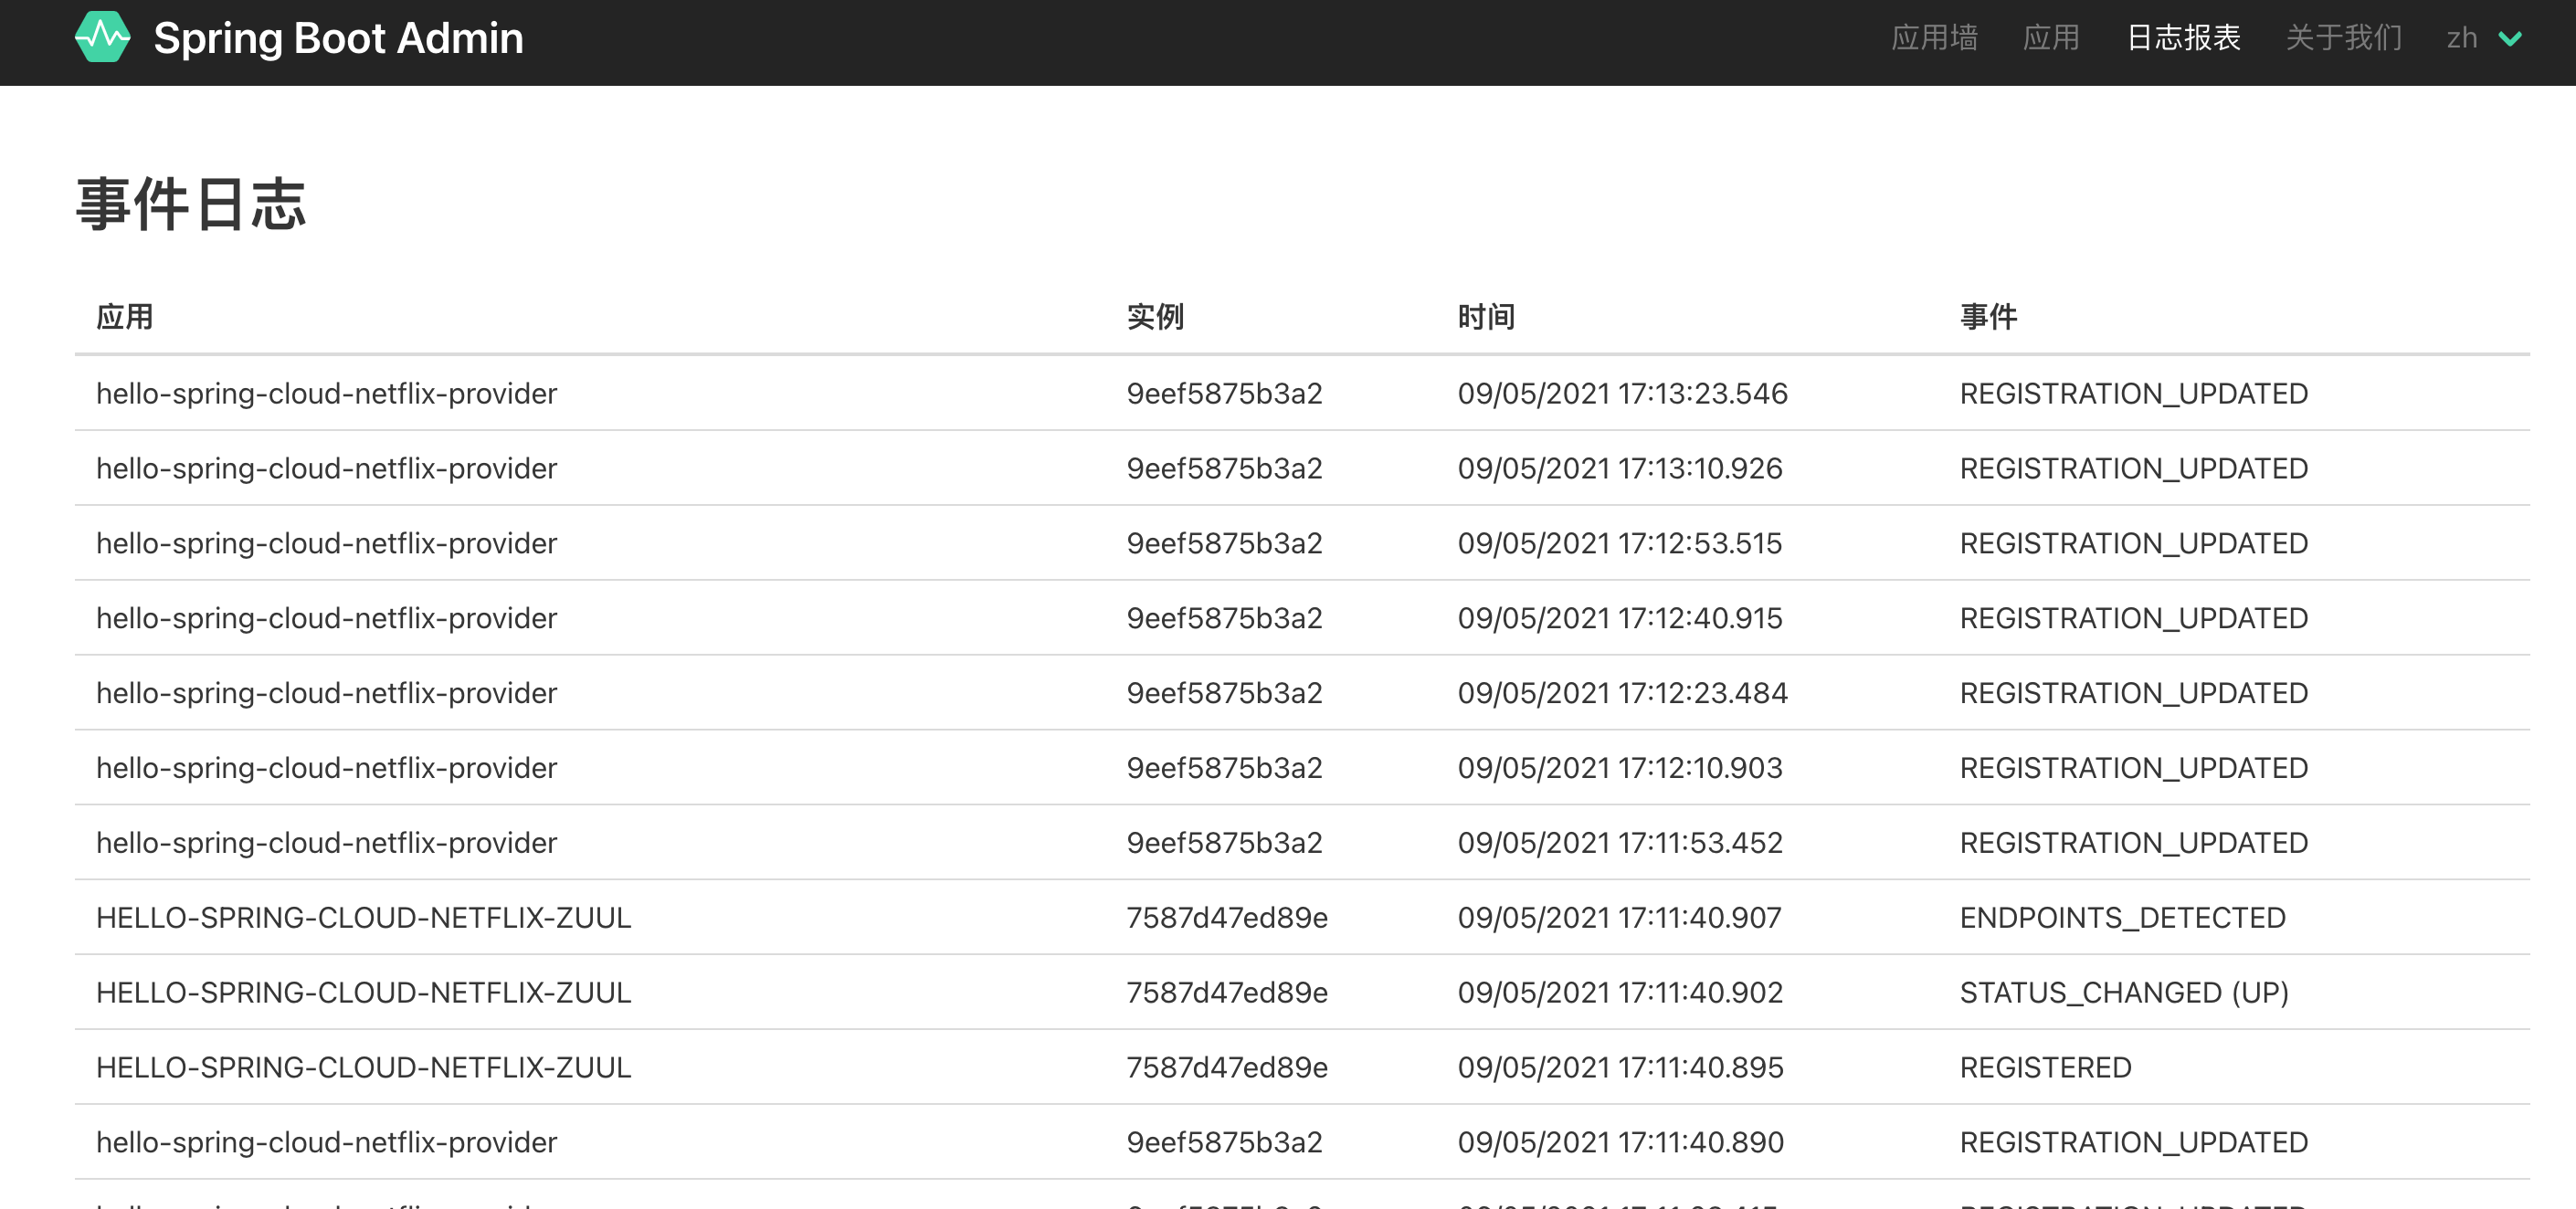Click REGISTRATION_UPDATED in the 17:12:23.484 row
2576x1209 pixels.
pos(2134,693)
